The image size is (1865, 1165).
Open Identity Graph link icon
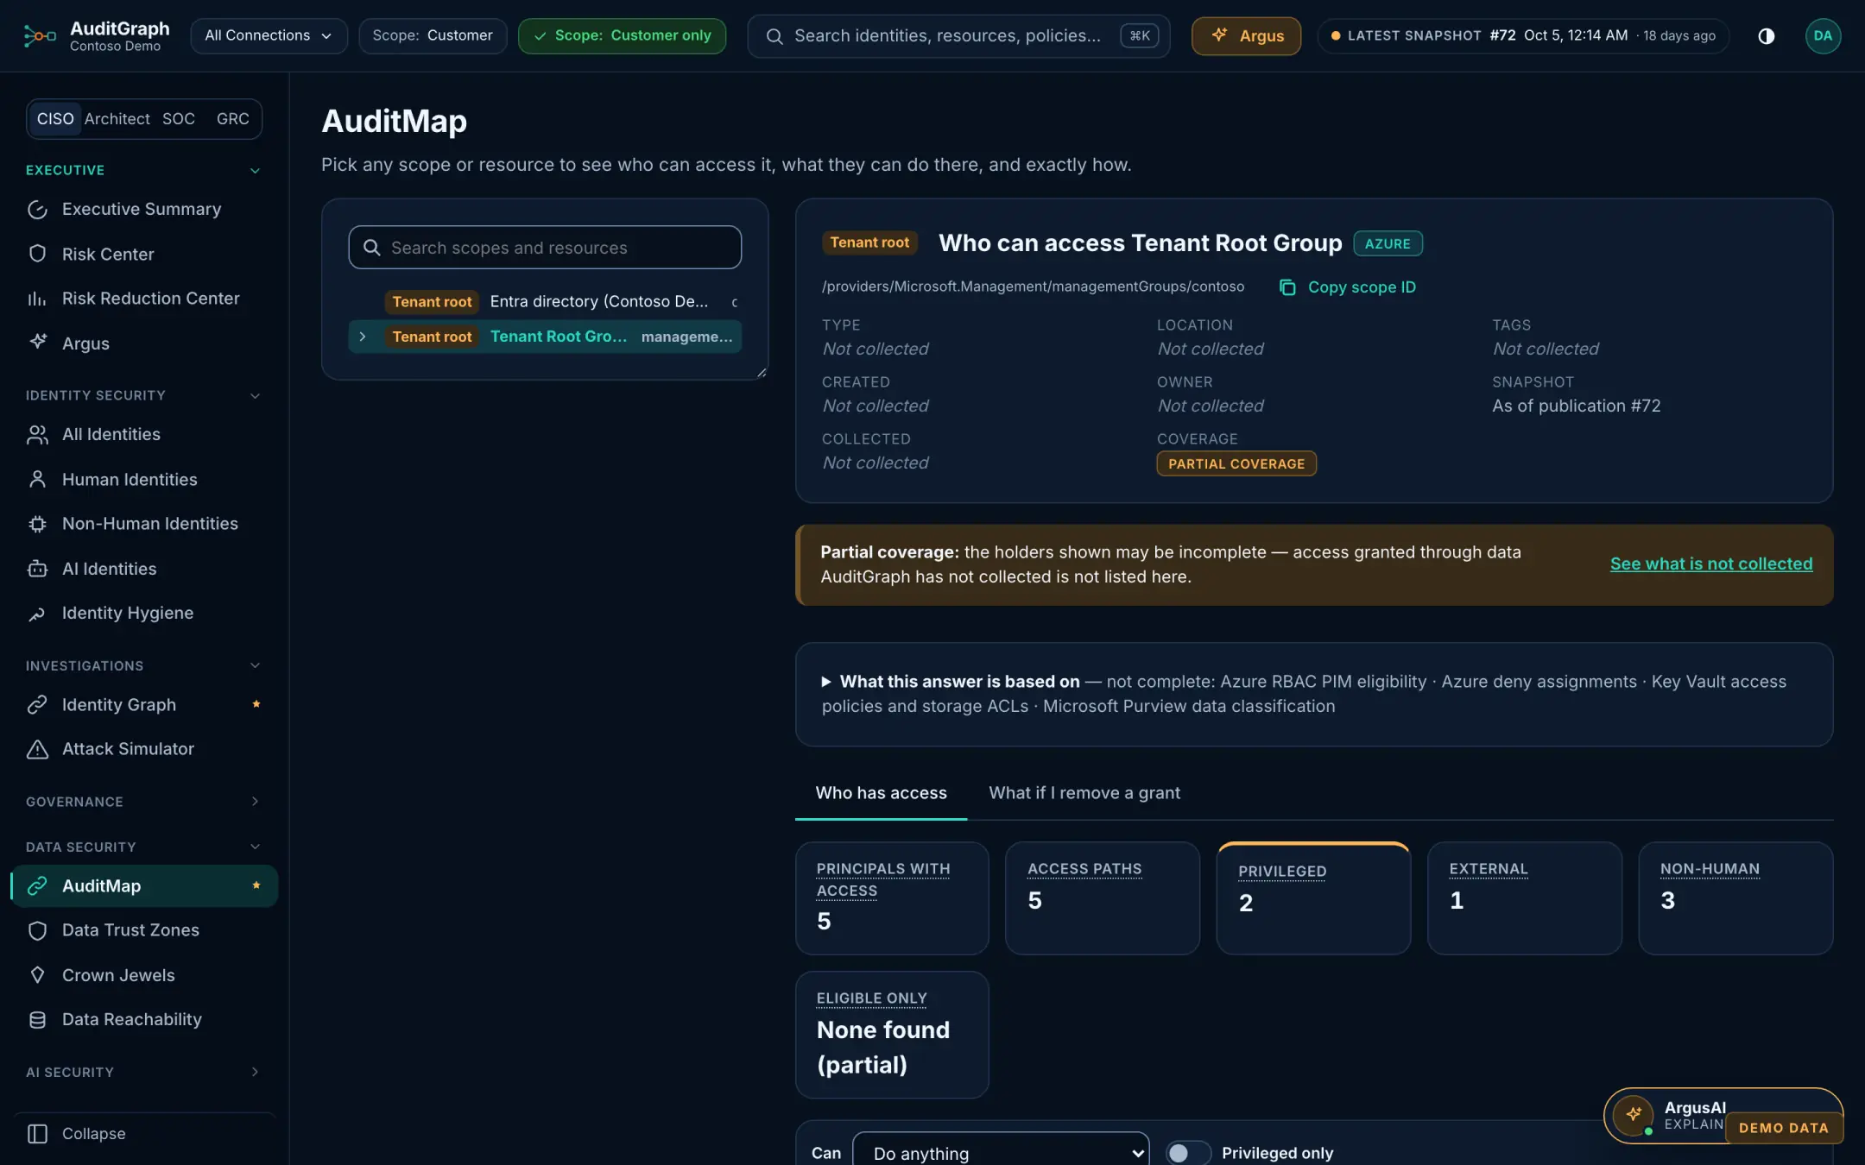point(37,705)
